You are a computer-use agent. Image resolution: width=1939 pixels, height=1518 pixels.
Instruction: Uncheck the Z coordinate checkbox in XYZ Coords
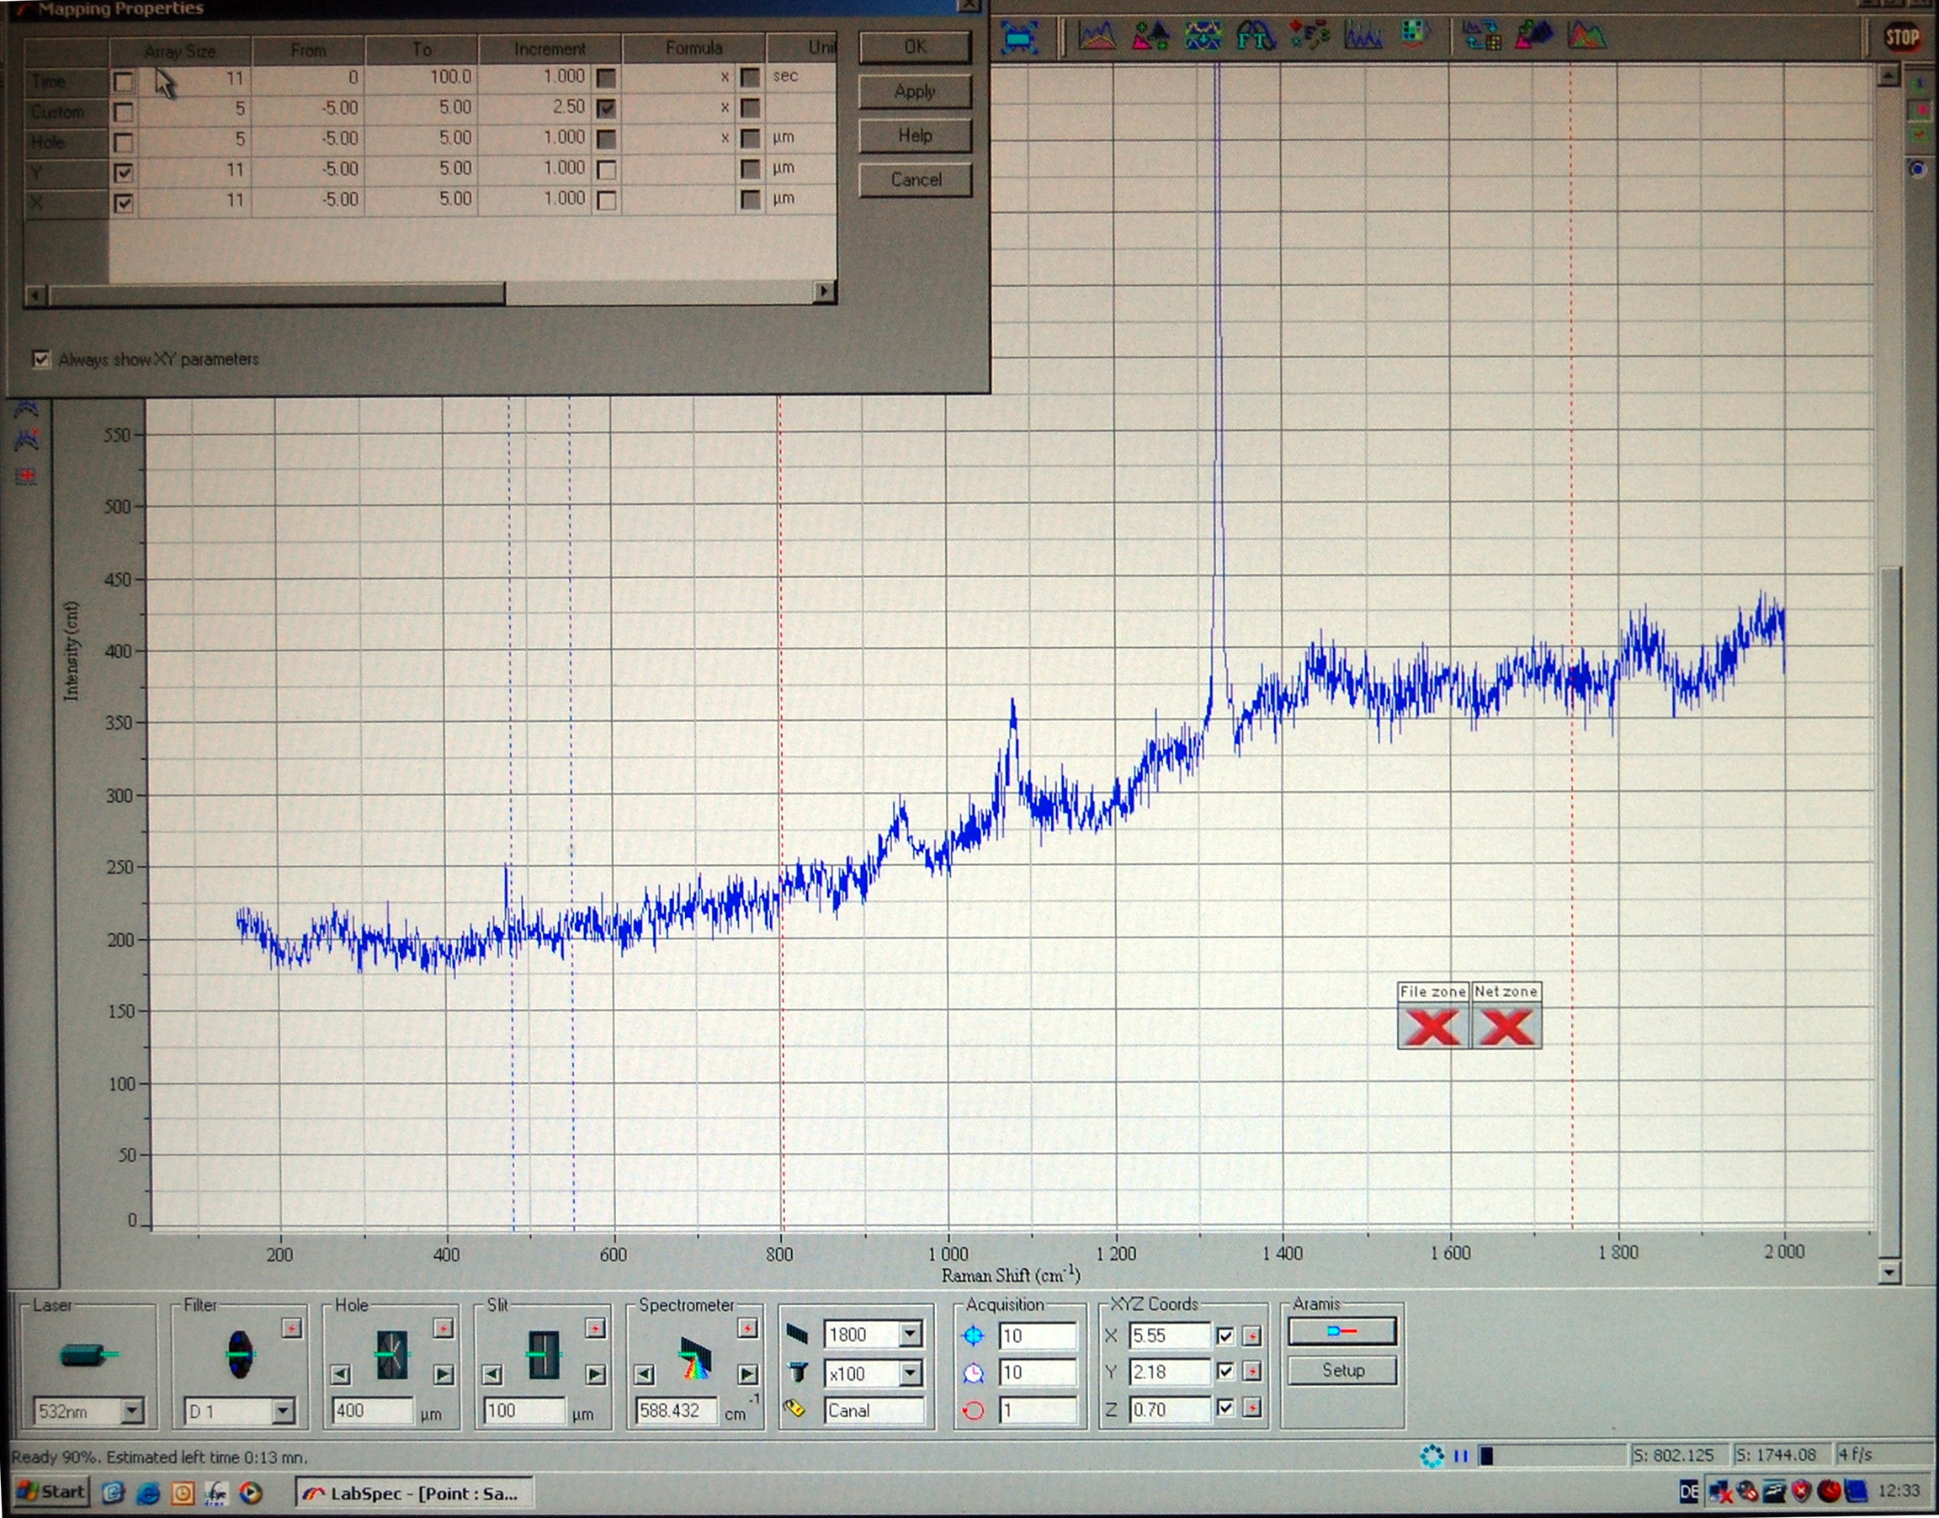tap(1225, 1409)
